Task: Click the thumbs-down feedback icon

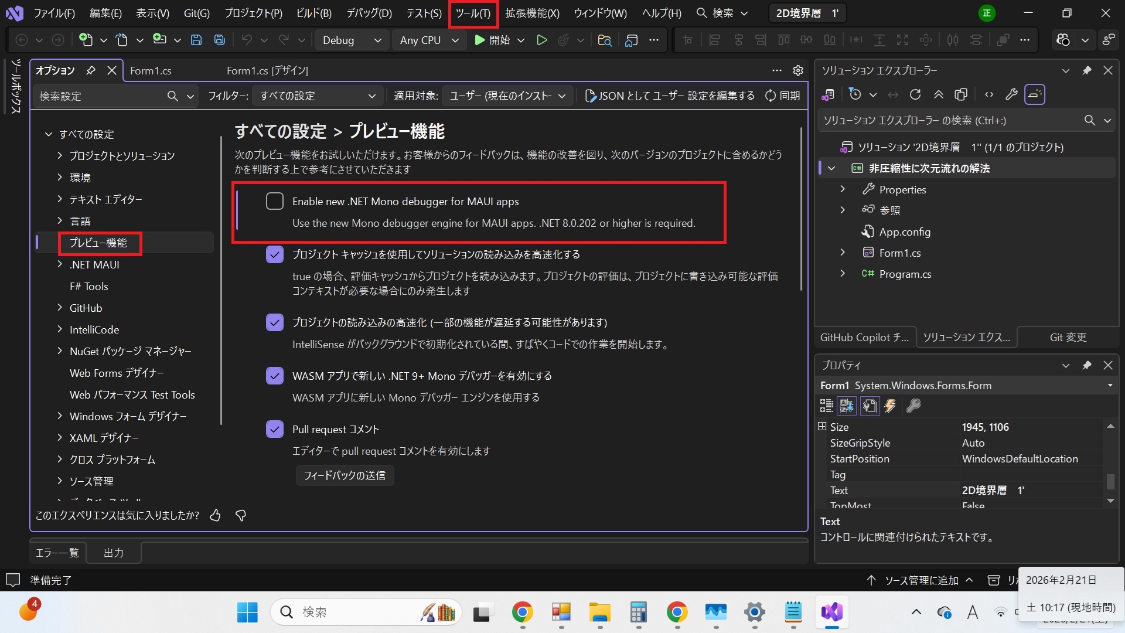Action: click(x=240, y=515)
